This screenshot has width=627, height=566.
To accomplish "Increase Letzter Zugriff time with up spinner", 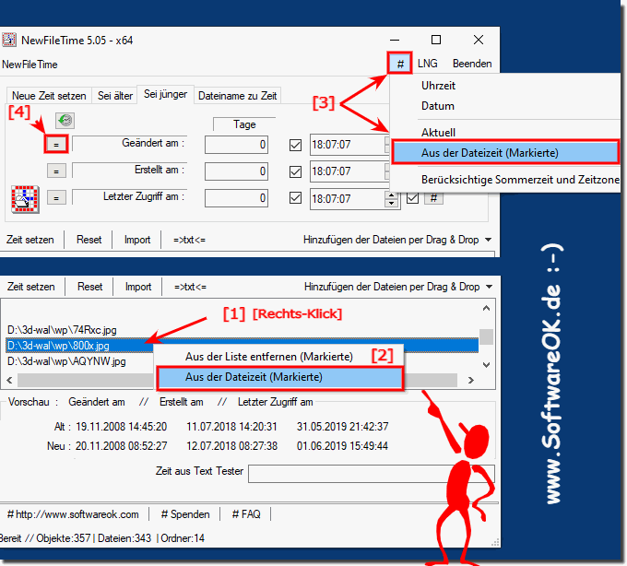I will click(x=392, y=195).
